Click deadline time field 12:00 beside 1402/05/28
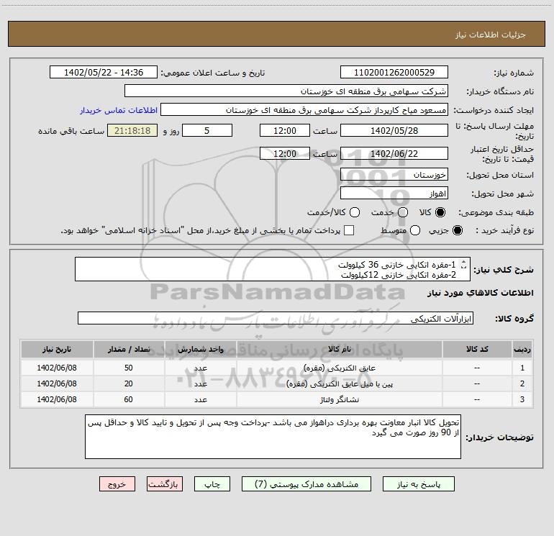This screenshot has height=536, width=554. 285,131
